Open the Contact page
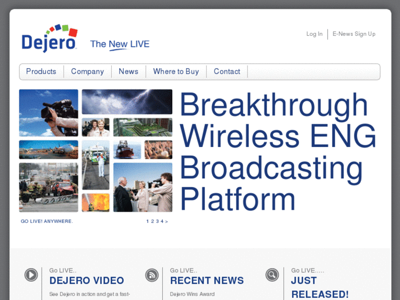Image resolution: width=400 pixels, height=300 pixels. point(227,72)
